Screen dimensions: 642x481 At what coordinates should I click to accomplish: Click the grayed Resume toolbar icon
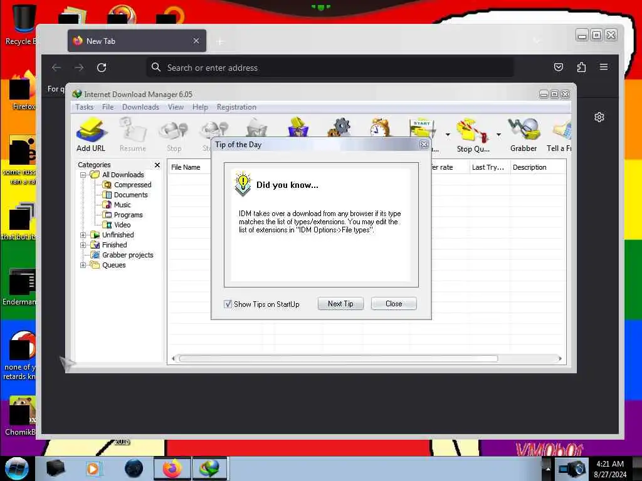coord(133,135)
